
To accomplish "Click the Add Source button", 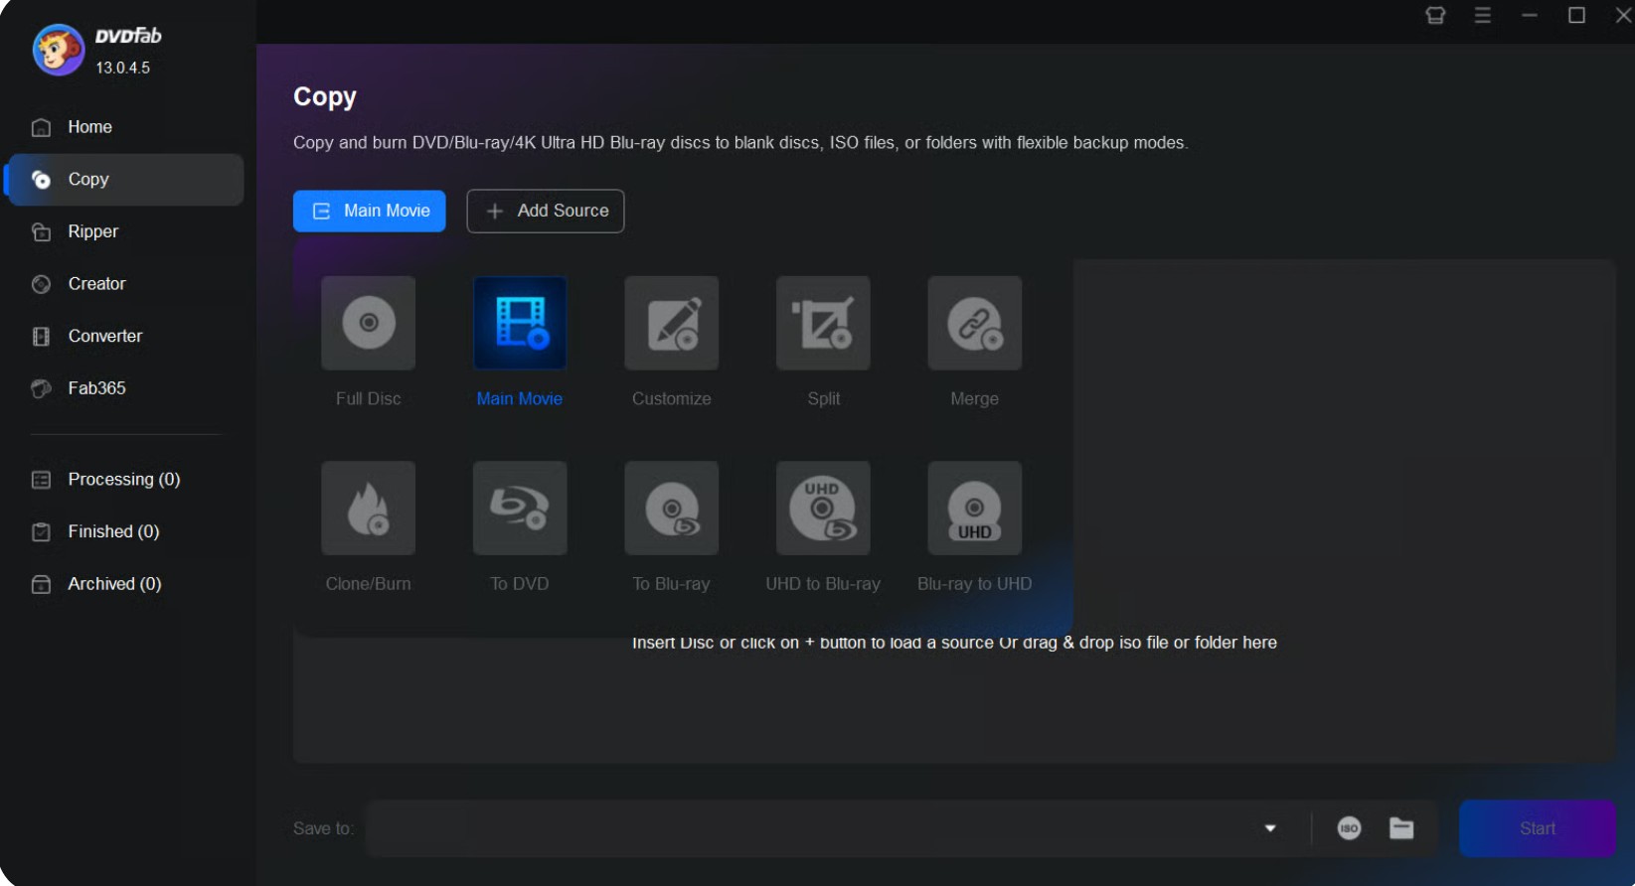I will coord(545,211).
